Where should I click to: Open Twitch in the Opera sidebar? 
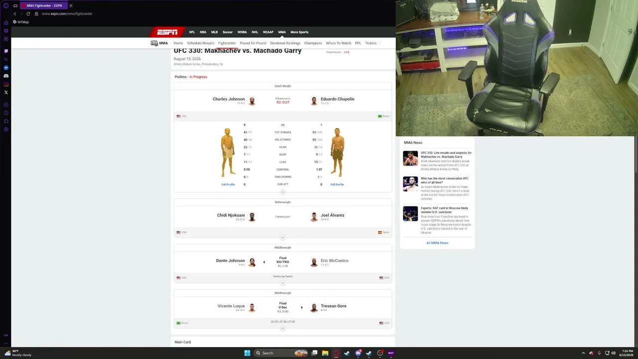coord(6,51)
